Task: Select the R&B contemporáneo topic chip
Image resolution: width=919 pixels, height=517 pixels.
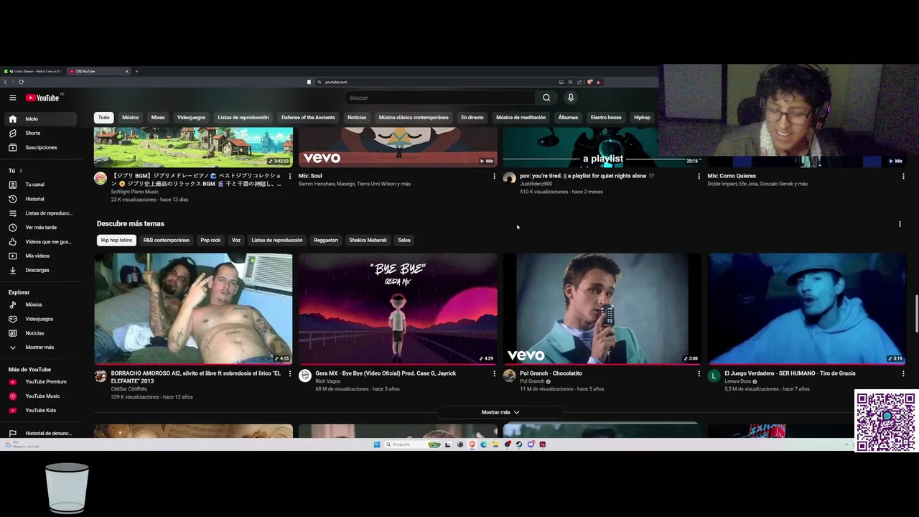Action: tap(167, 240)
